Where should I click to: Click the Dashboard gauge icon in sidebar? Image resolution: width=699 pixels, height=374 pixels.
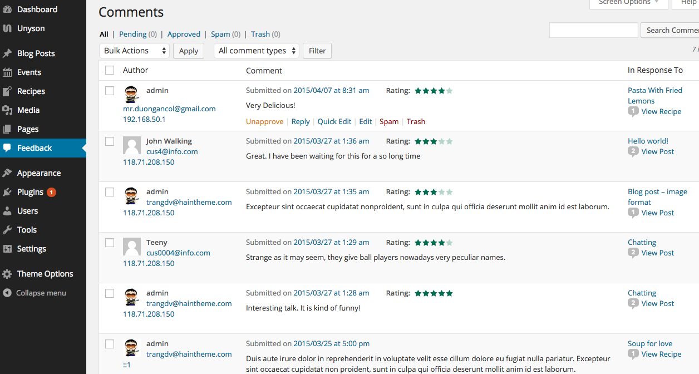7,9
